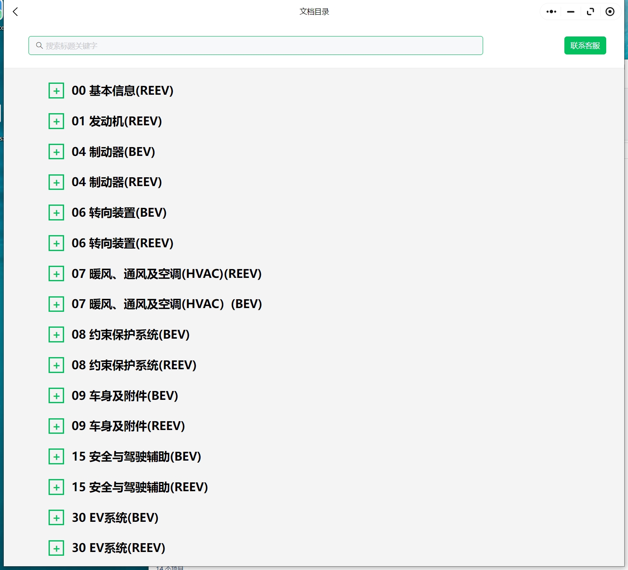The height and width of the screenshot is (570, 628).
Task: Click the window resize icon in title bar
Action: click(x=590, y=12)
